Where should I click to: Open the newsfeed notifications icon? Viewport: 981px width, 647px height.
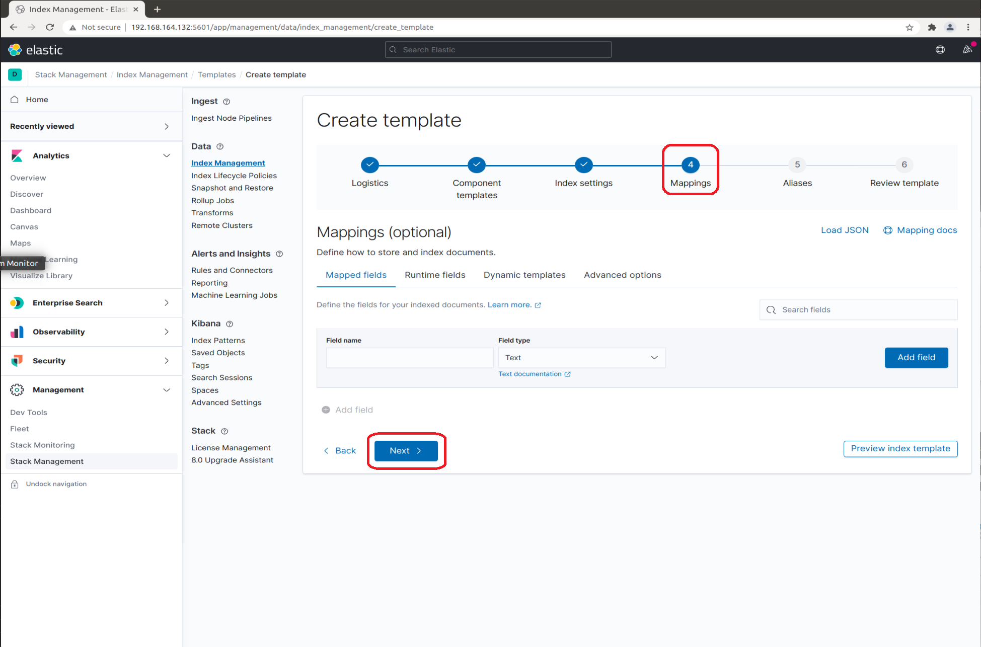coord(967,50)
